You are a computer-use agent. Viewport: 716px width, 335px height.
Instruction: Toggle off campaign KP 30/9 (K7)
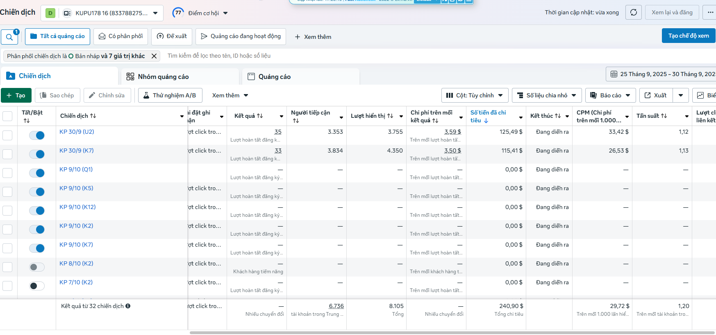coord(37,154)
